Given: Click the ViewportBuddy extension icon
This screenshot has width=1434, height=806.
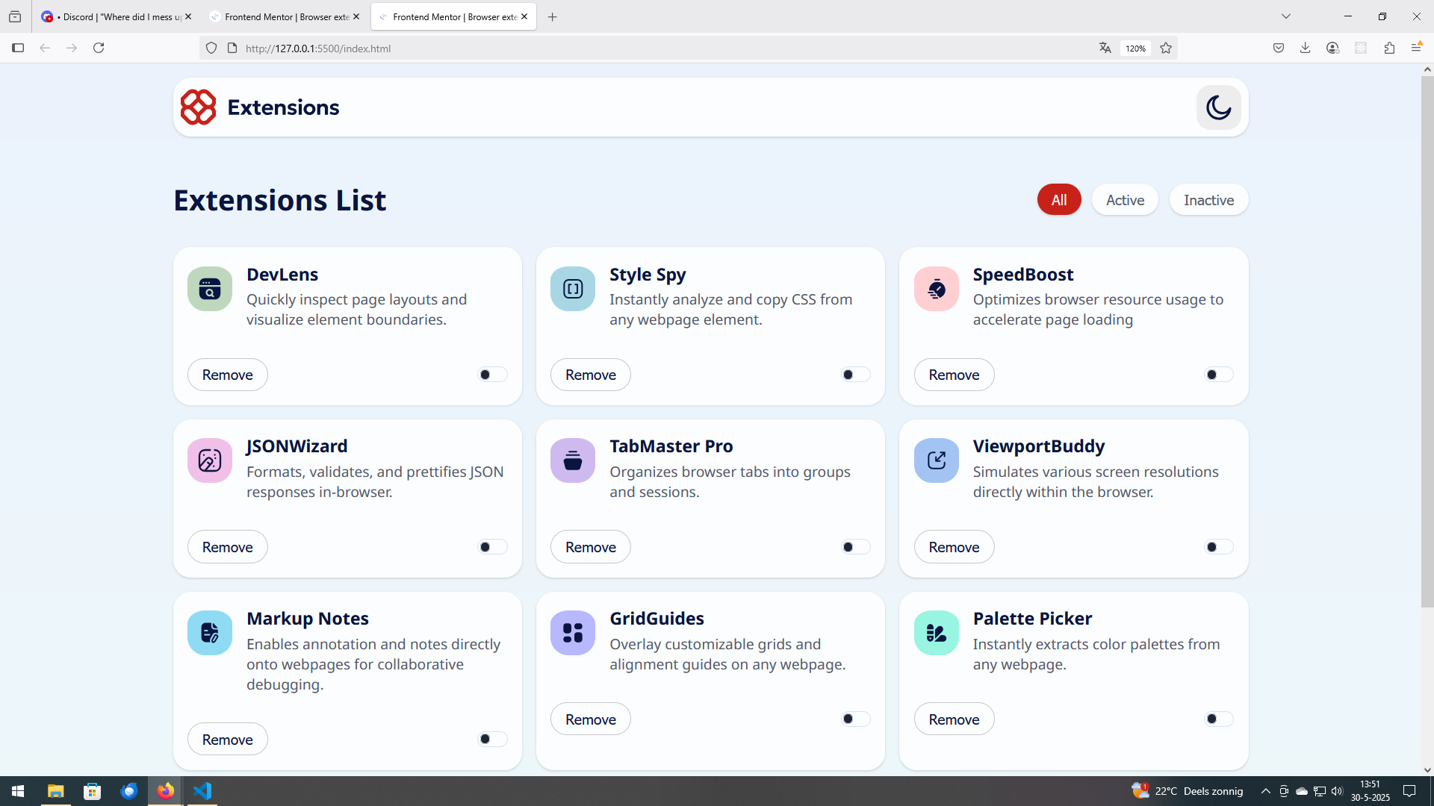Looking at the screenshot, I should [936, 460].
